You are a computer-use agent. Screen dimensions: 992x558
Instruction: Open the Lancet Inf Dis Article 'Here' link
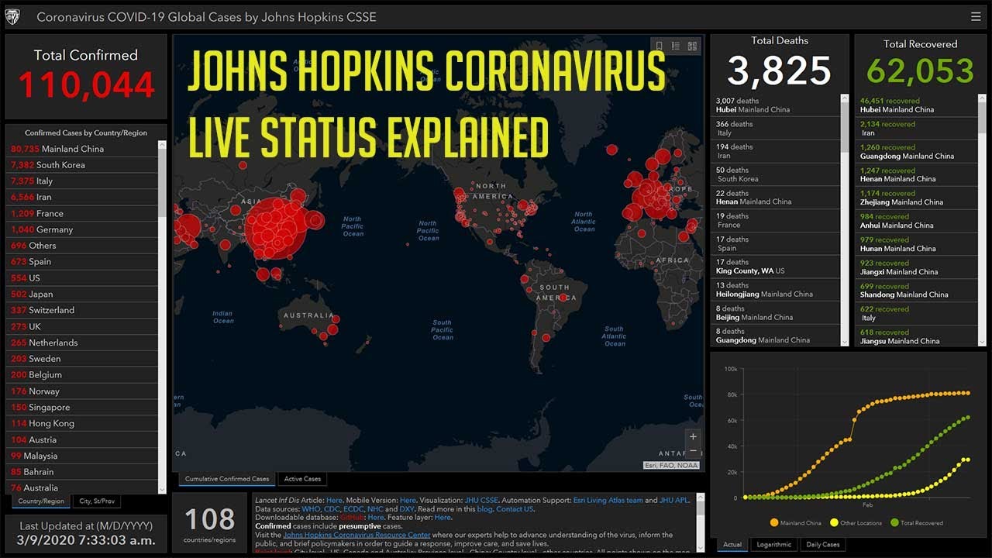[334, 501]
